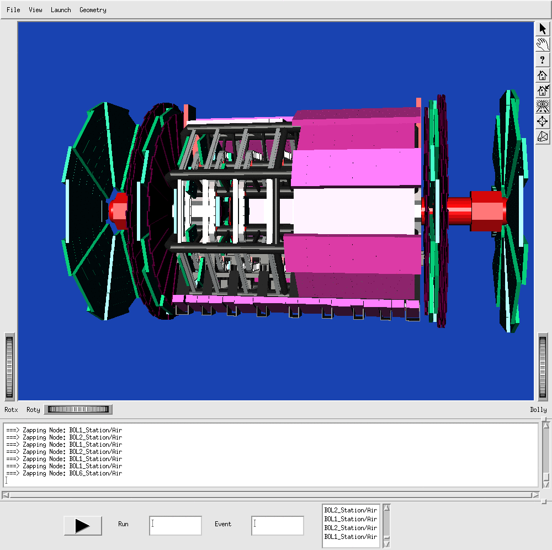Open the View menu
The image size is (552, 550).
click(x=35, y=10)
